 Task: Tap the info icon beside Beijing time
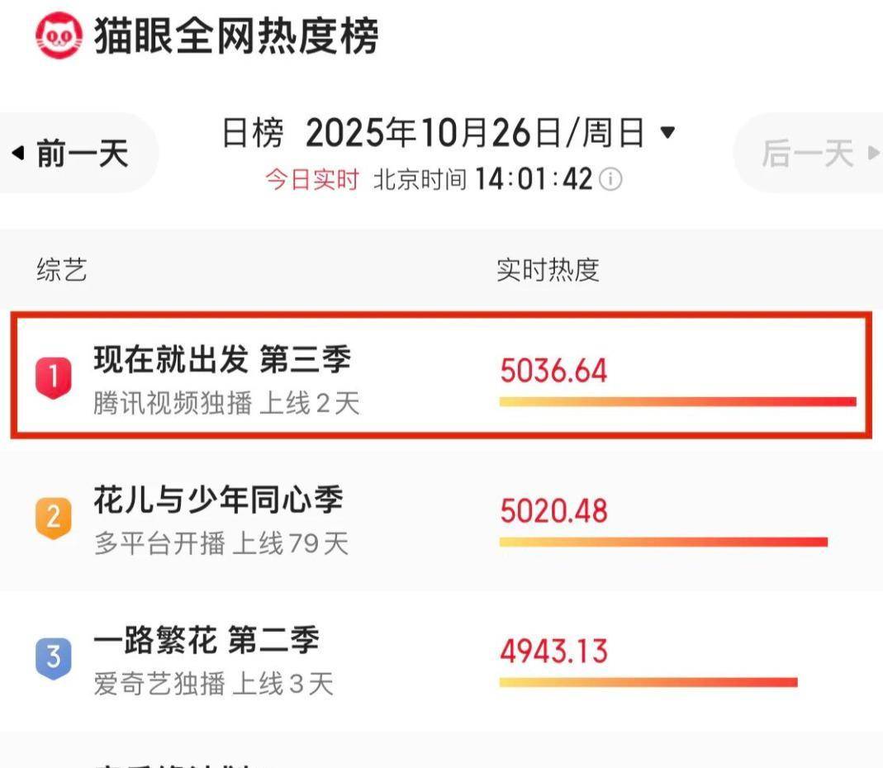pos(610,179)
